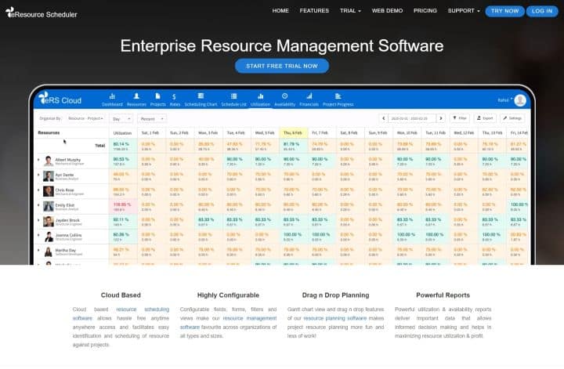Viewport: 564px width, 369px height.
Task: Click Ayn Dante's photo
Action: pos(49,175)
